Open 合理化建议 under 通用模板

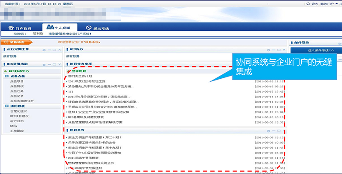click(18, 111)
